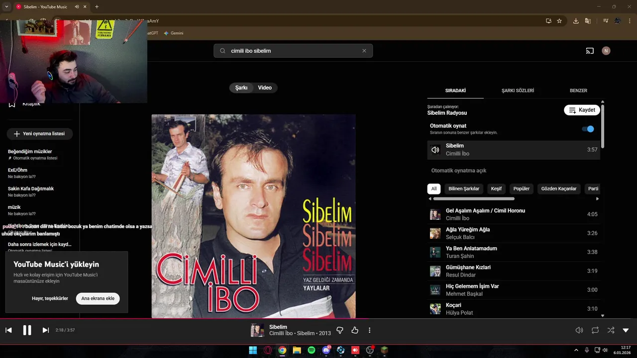
Task: Play Koçari by Hülya Polat
Action: point(514,309)
